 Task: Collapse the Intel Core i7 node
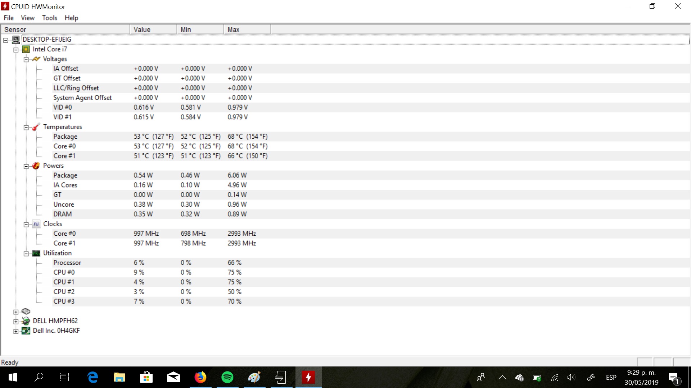(x=16, y=50)
